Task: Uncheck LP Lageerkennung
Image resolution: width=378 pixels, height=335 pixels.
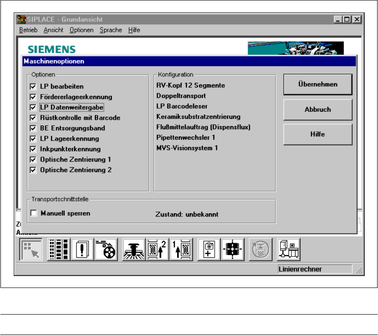Action: (x=33, y=139)
